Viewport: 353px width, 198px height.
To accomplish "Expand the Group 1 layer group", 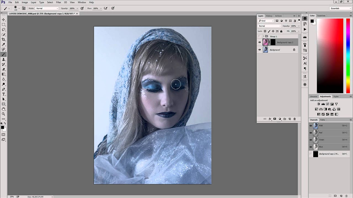I will point(263,36).
